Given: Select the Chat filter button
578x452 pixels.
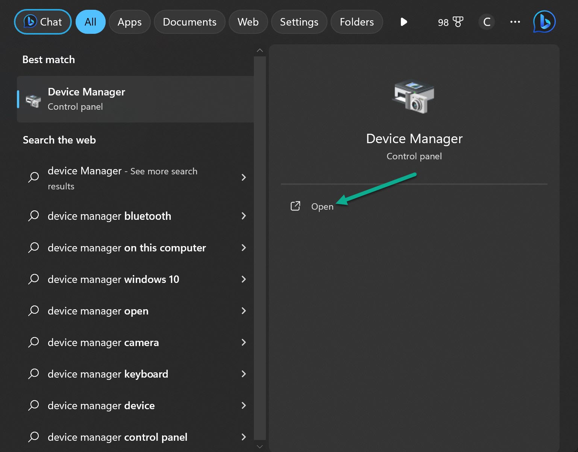Looking at the screenshot, I should 43,22.
